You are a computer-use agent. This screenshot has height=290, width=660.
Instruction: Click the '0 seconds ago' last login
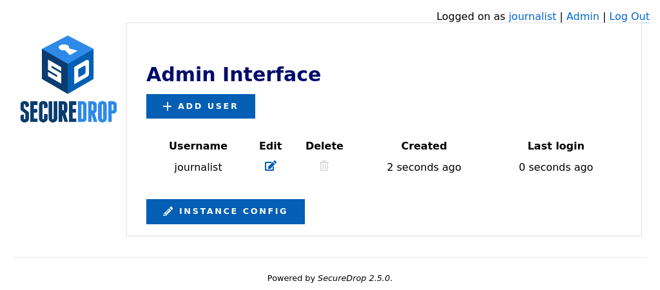pyautogui.click(x=556, y=168)
